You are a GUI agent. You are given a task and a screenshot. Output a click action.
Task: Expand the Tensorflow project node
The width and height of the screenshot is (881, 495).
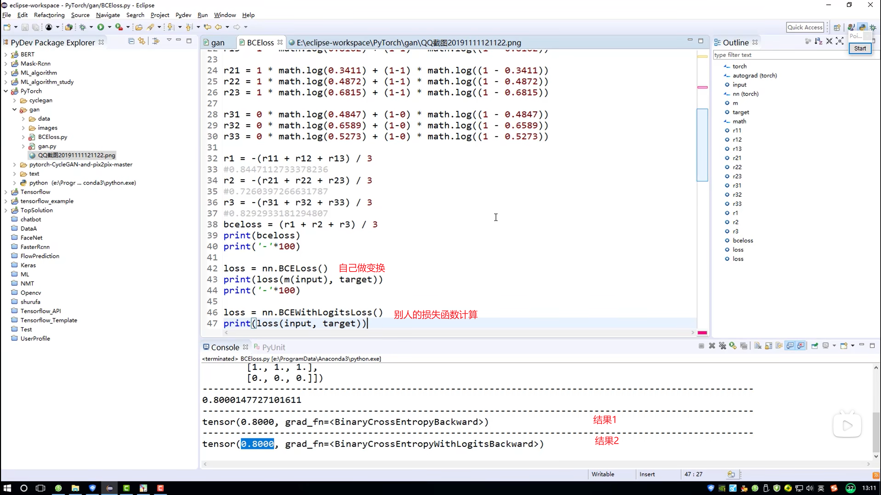click(6, 192)
